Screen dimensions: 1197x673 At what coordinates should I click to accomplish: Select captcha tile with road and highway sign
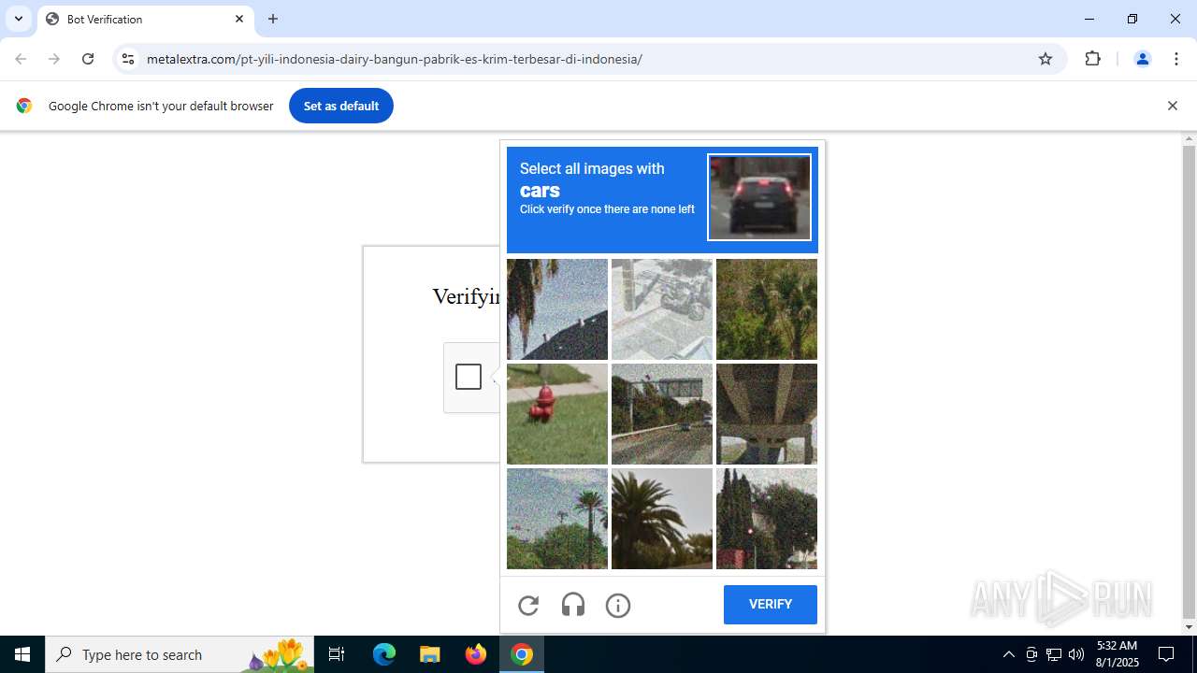(x=662, y=414)
